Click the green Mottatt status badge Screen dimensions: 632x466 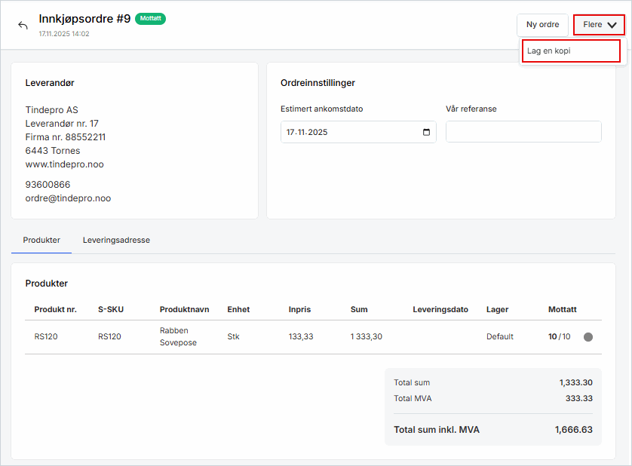click(150, 19)
